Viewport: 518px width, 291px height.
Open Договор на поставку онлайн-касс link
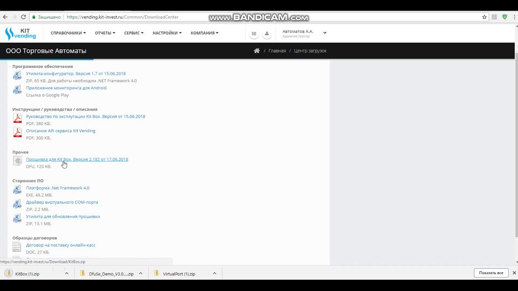coord(61,245)
